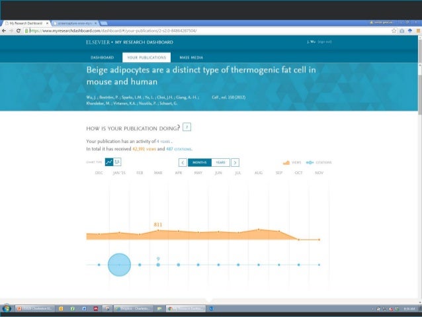Click the 811 views data point for March
The width and height of the screenshot is (422, 317).
coord(158,230)
